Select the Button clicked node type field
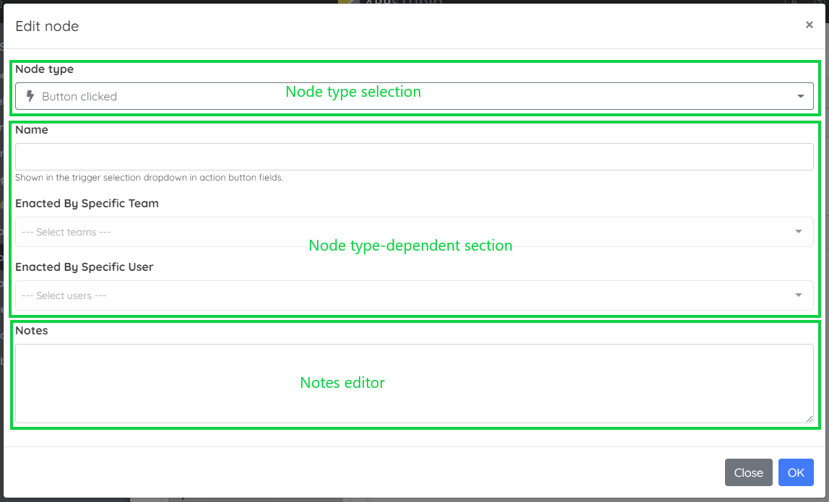Image resolution: width=829 pixels, height=502 pixels. [x=289, y=95]
